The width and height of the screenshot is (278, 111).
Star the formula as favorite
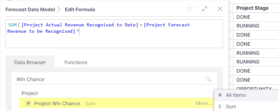[x=189, y=9]
